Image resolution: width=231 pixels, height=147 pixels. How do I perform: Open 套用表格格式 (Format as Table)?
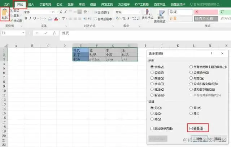160,16
